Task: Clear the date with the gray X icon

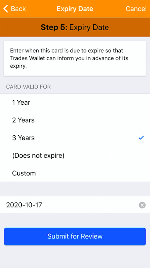Action: coord(142,205)
